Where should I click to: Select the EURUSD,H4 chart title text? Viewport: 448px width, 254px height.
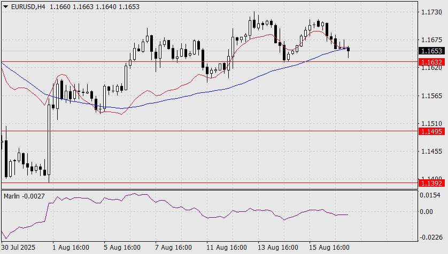pos(28,7)
